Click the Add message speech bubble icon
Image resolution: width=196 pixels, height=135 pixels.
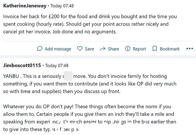(x=40, y=49)
